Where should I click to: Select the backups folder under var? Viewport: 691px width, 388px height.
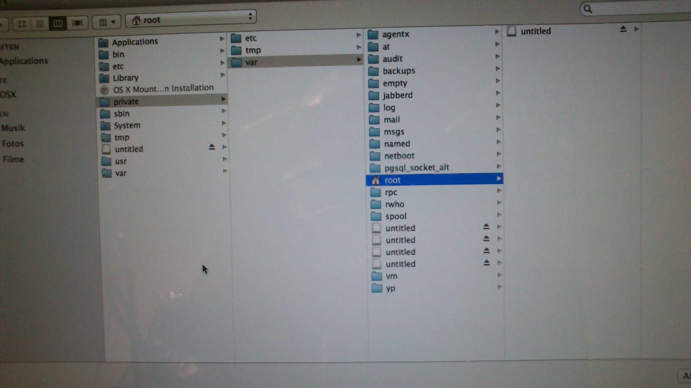coord(399,70)
